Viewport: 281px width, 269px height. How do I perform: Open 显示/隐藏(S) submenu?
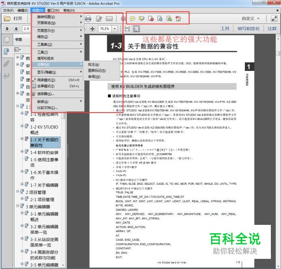58,72
